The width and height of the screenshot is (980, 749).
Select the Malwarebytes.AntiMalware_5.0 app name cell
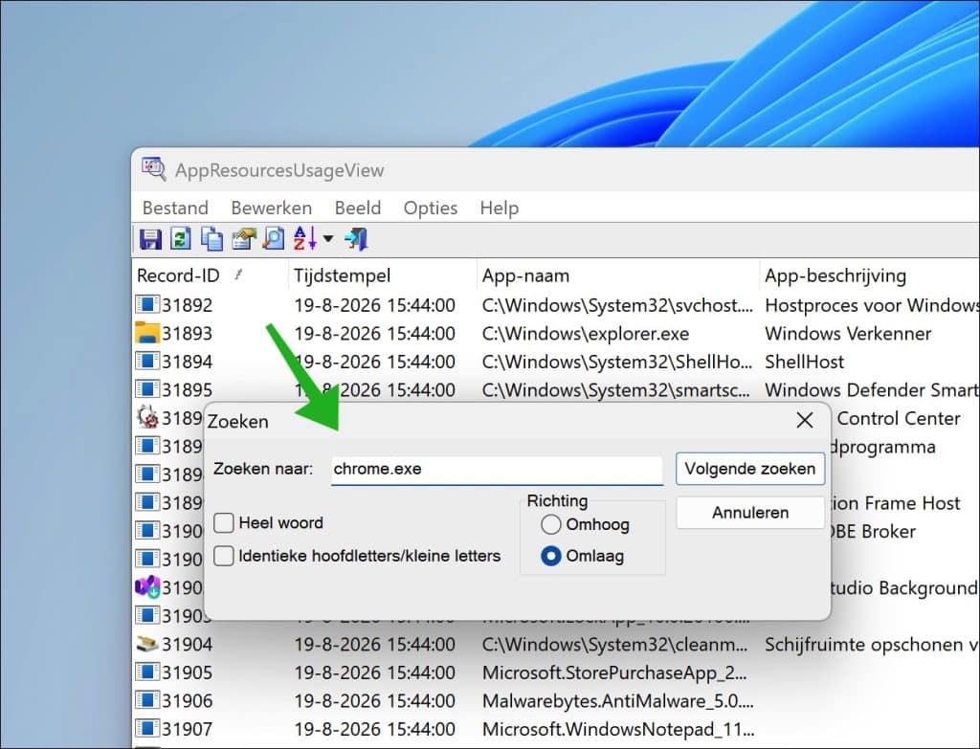coord(618,701)
